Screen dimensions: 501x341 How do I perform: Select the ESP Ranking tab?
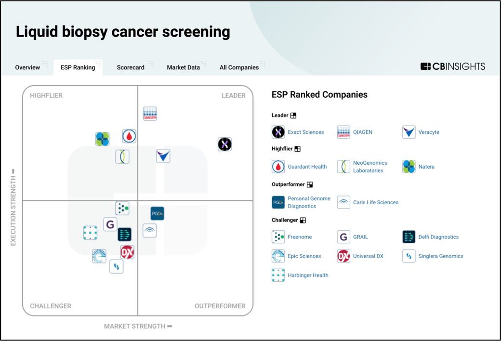tap(78, 67)
